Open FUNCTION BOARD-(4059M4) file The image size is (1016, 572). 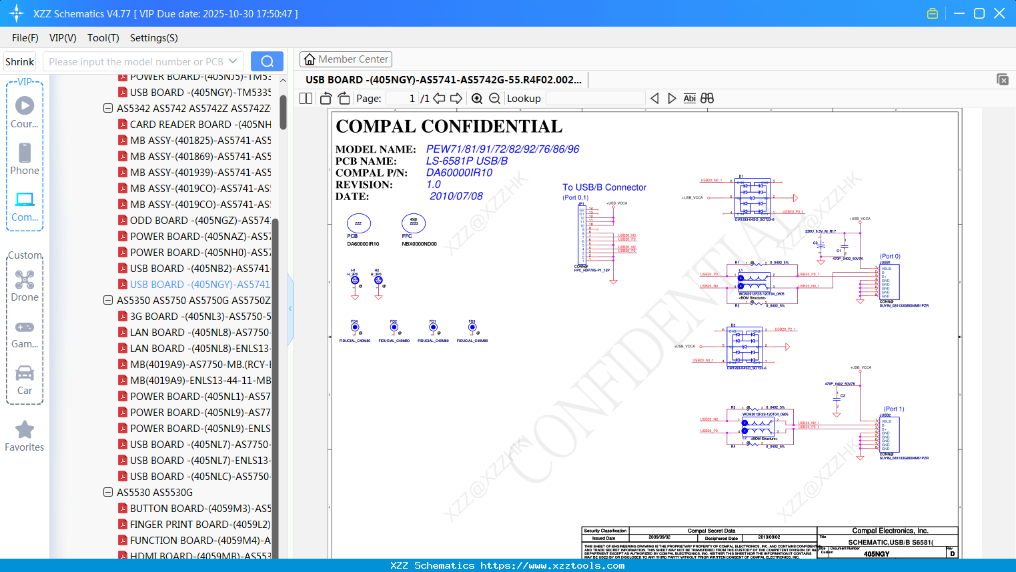click(201, 540)
